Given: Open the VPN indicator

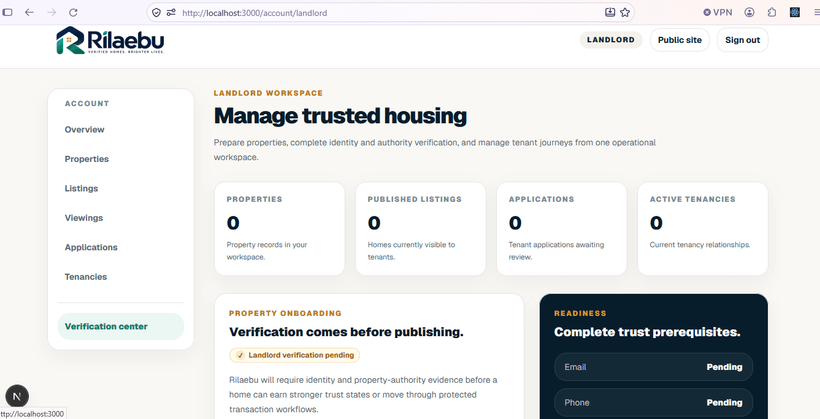Looking at the screenshot, I should pyautogui.click(x=718, y=12).
